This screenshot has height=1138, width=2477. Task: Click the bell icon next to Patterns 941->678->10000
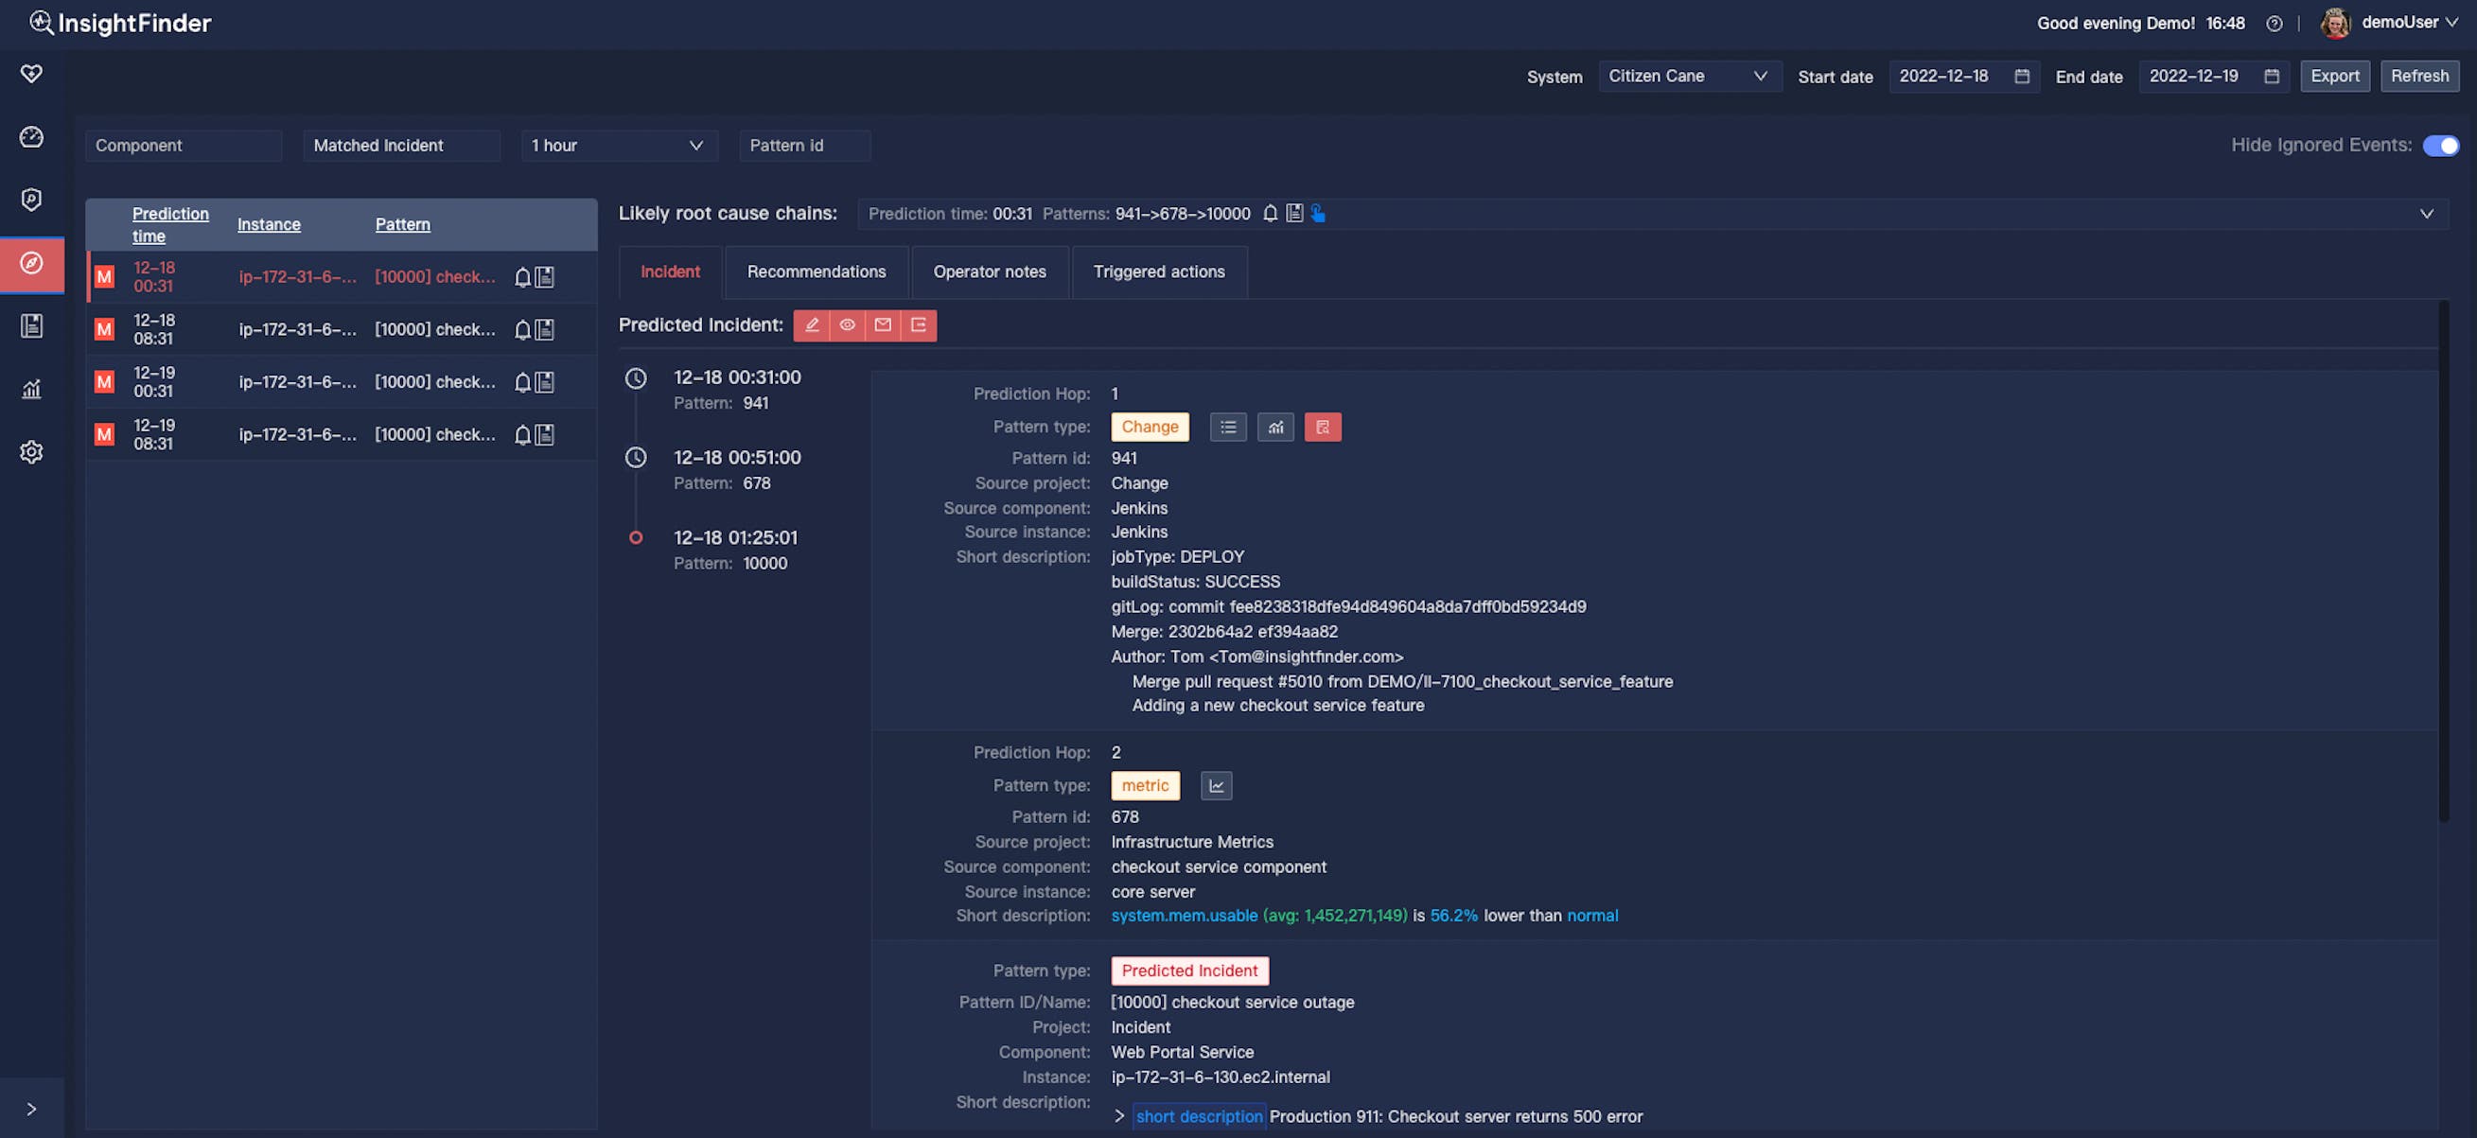click(1269, 214)
